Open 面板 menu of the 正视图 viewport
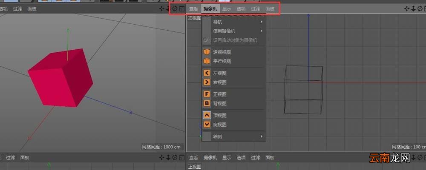 (x=270, y=158)
